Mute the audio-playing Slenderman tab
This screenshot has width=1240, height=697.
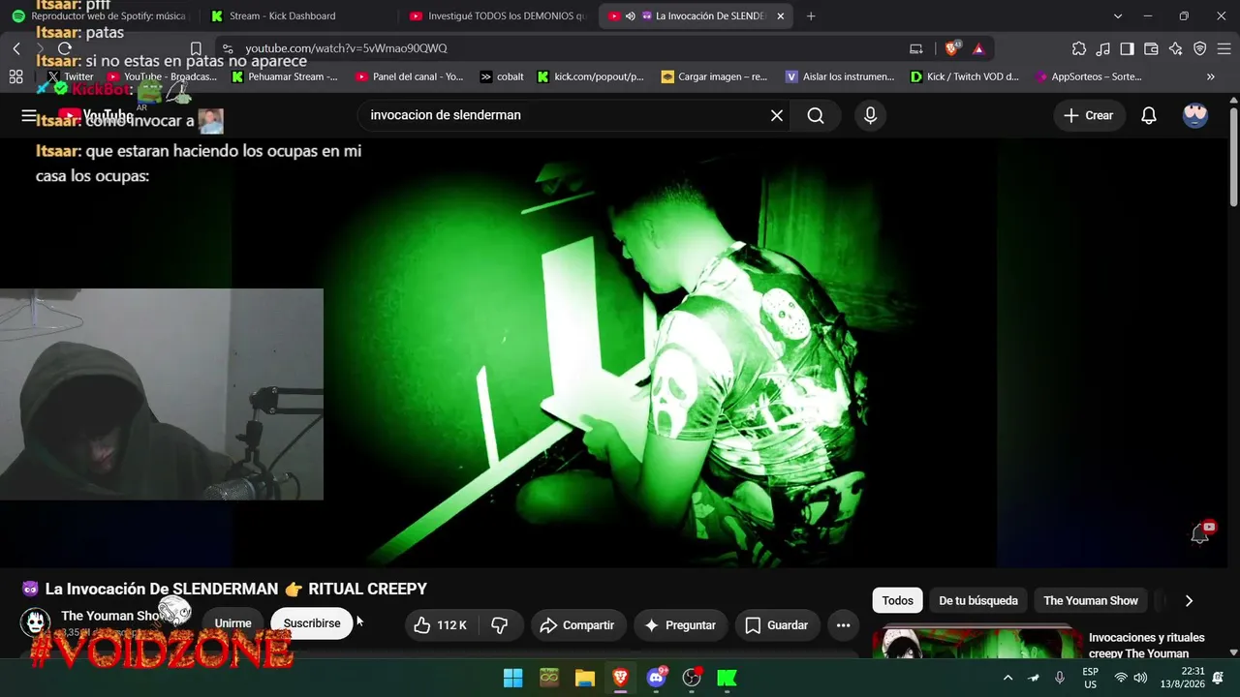pyautogui.click(x=631, y=15)
